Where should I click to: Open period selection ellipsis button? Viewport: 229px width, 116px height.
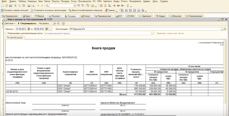tap(50, 29)
